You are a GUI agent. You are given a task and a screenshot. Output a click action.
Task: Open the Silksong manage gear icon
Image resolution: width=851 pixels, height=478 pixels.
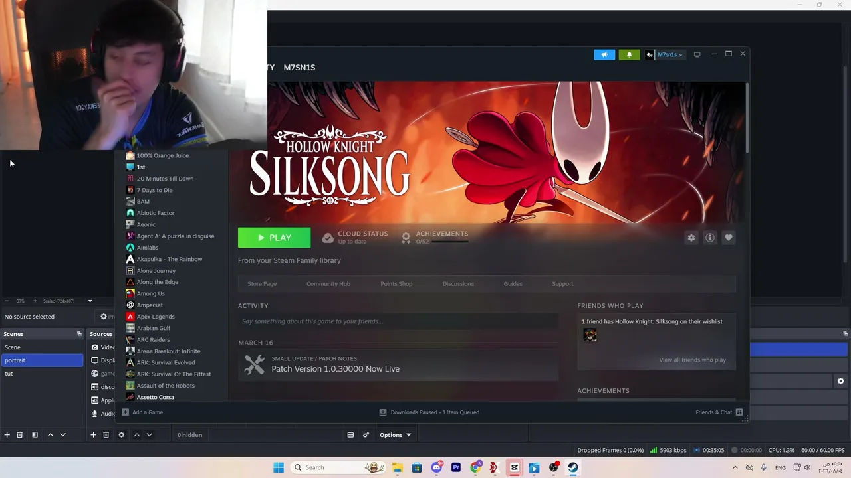pos(691,238)
